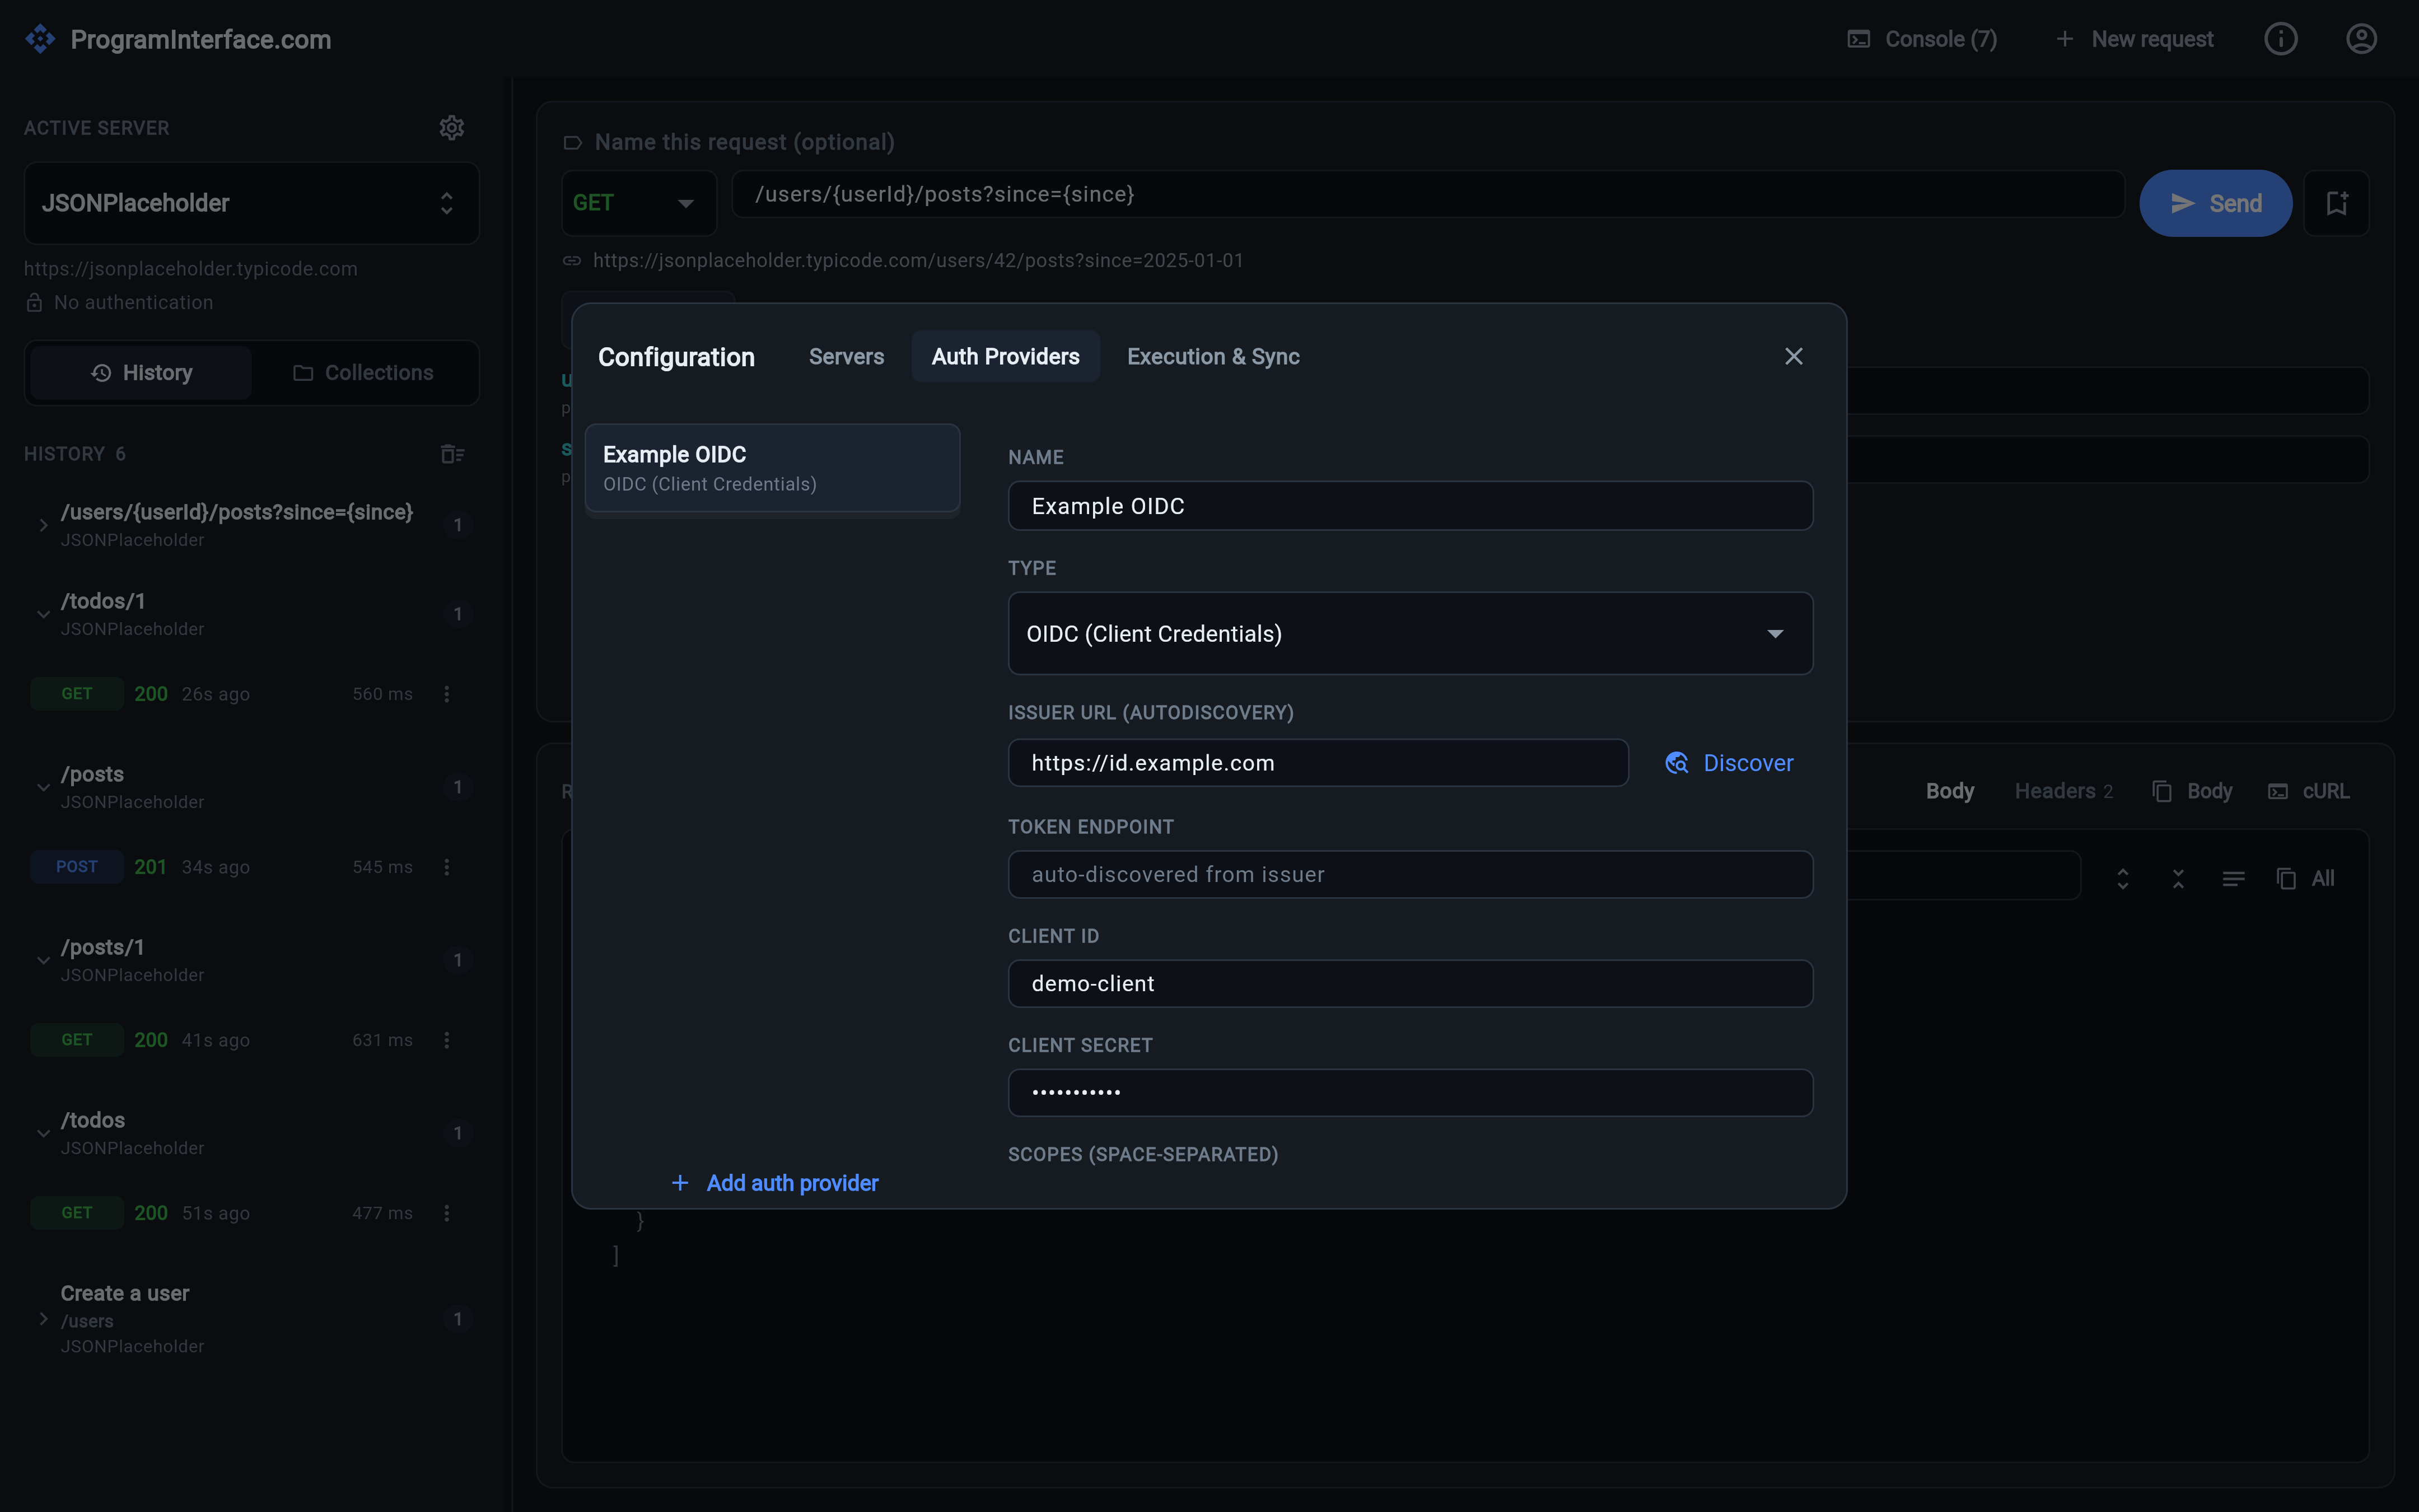Open the user account icon
The width and height of the screenshot is (2419, 1512).
(x=2361, y=39)
